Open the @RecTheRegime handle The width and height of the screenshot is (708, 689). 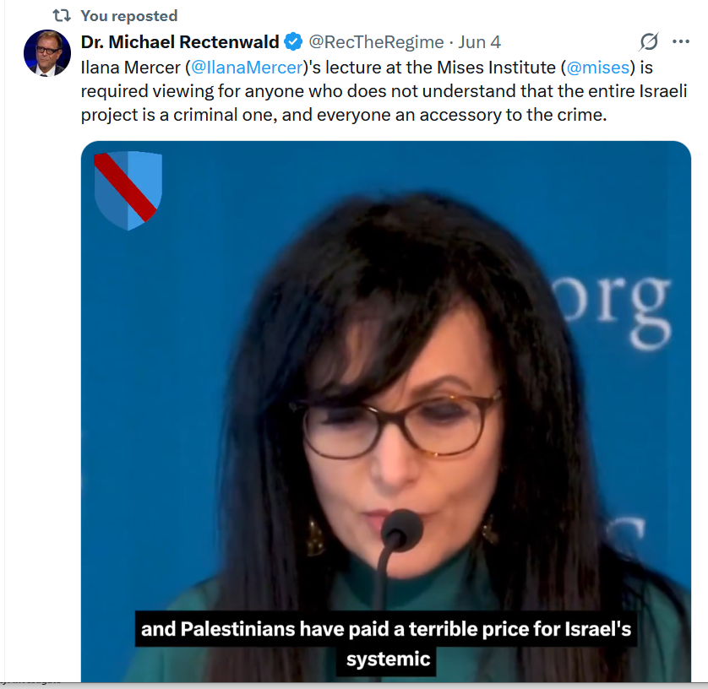point(376,42)
